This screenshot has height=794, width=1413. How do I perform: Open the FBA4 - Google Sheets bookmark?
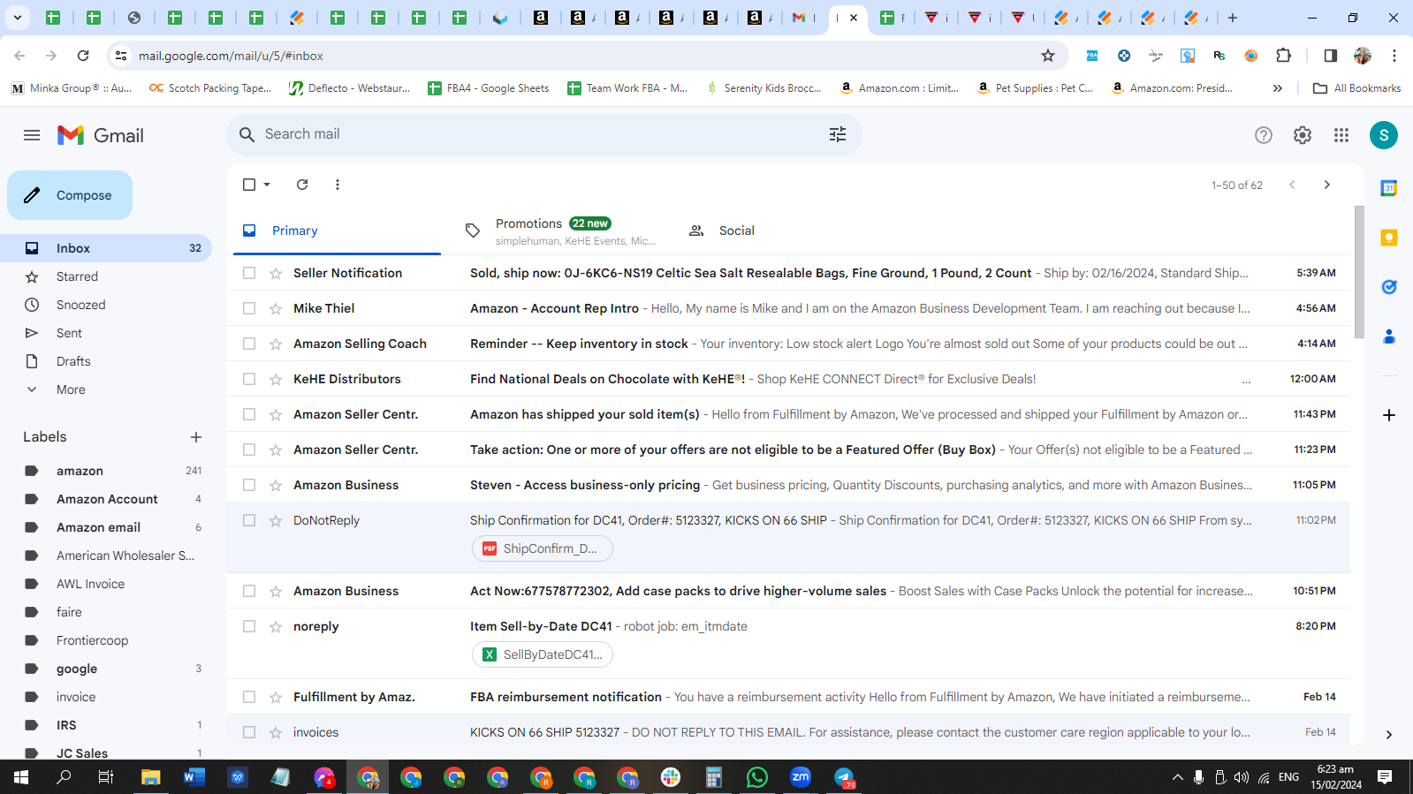[488, 88]
